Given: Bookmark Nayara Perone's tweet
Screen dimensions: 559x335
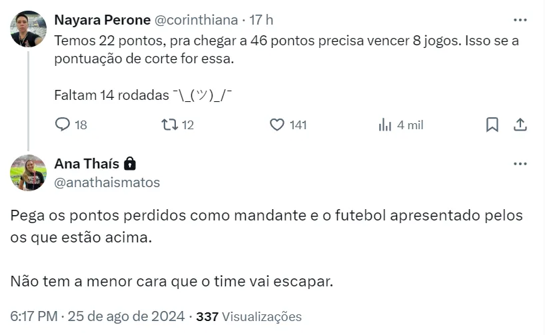Looking at the screenshot, I should coord(492,125).
